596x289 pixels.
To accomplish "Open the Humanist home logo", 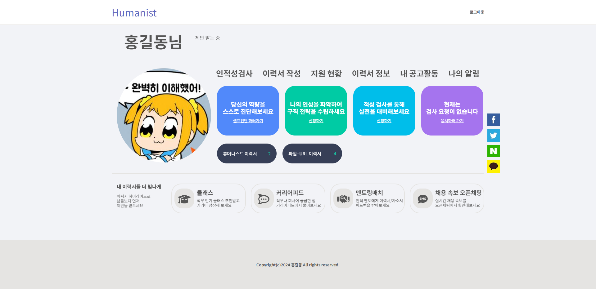I will (x=134, y=13).
